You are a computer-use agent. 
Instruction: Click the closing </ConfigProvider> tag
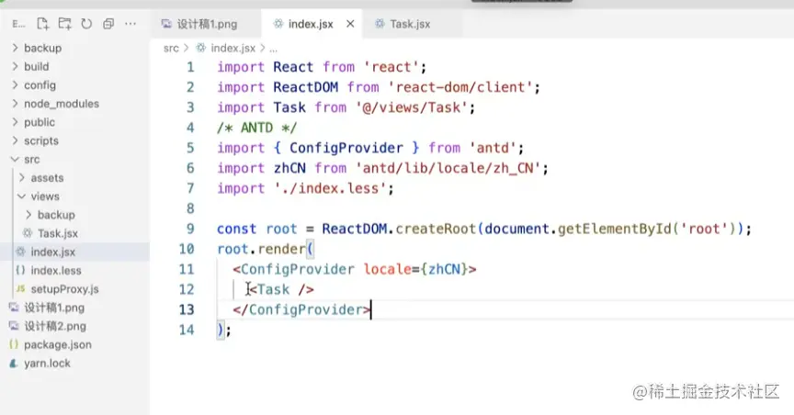(301, 309)
